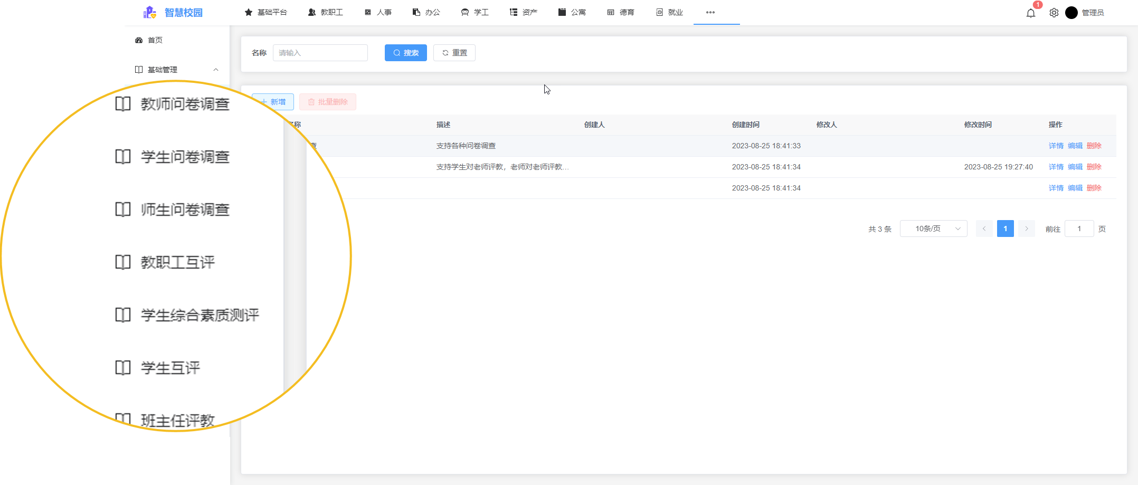Viewport: 1138px width, 485px height.
Task: Open the 办公 module
Action: pyautogui.click(x=426, y=12)
